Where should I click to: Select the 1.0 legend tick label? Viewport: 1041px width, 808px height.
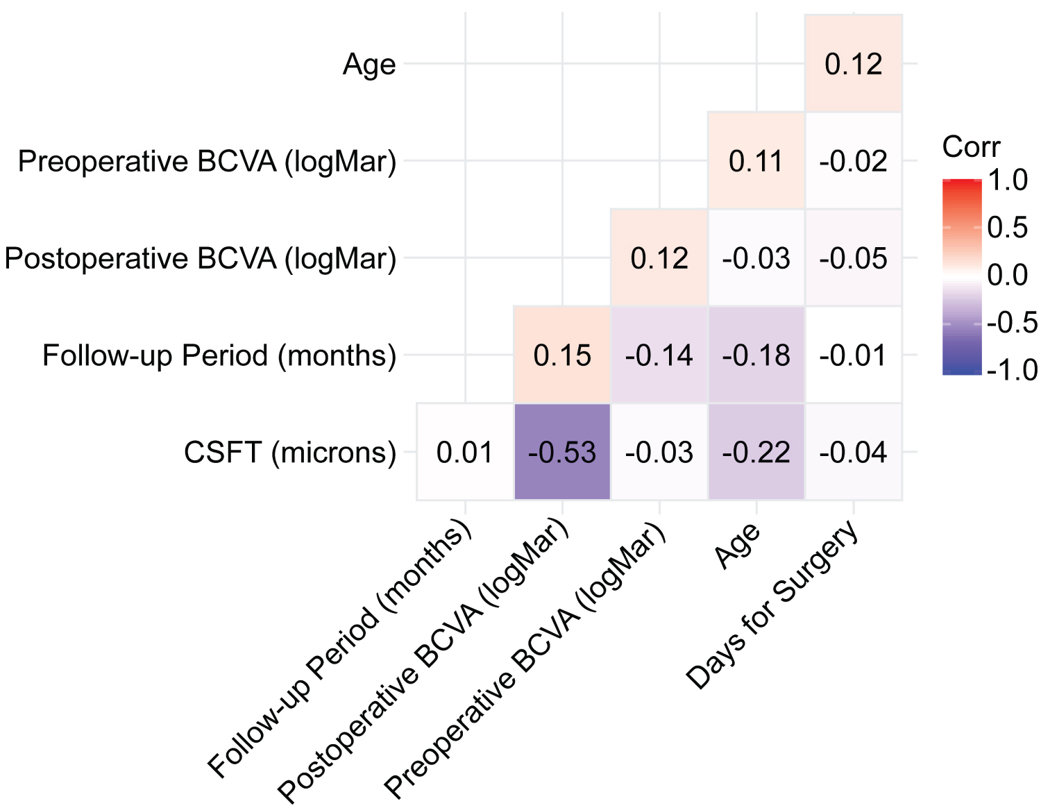[1008, 180]
